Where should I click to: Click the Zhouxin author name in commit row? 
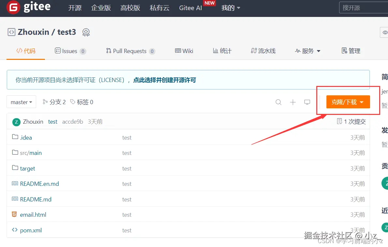[33, 122]
